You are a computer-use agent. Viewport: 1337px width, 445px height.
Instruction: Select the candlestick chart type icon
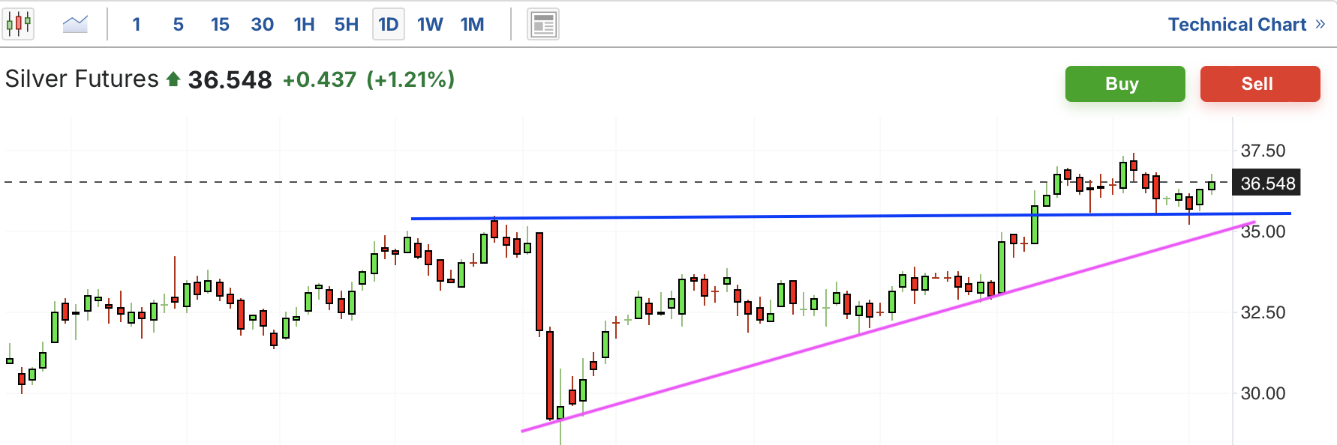(18, 24)
